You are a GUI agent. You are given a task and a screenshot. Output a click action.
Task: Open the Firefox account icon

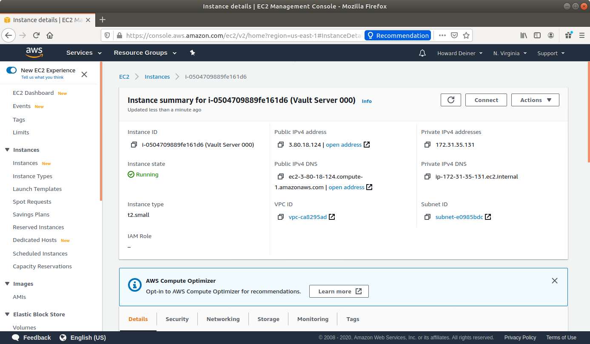[551, 35]
